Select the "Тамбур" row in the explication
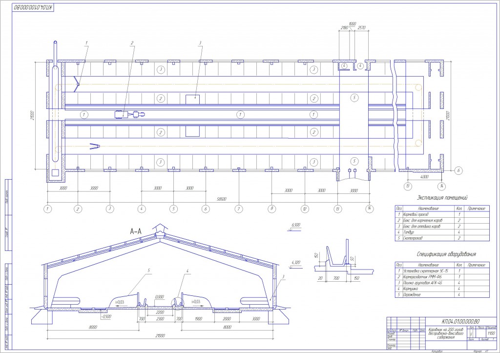 tap(442, 232)
